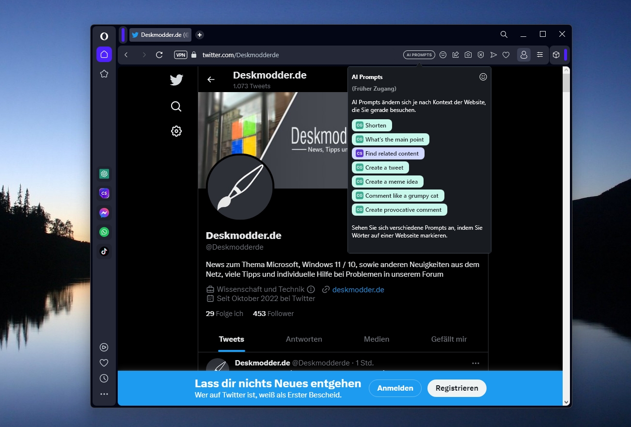Viewport: 631px width, 427px height.
Task: Go back with the browser back arrow
Action: point(126,55)
